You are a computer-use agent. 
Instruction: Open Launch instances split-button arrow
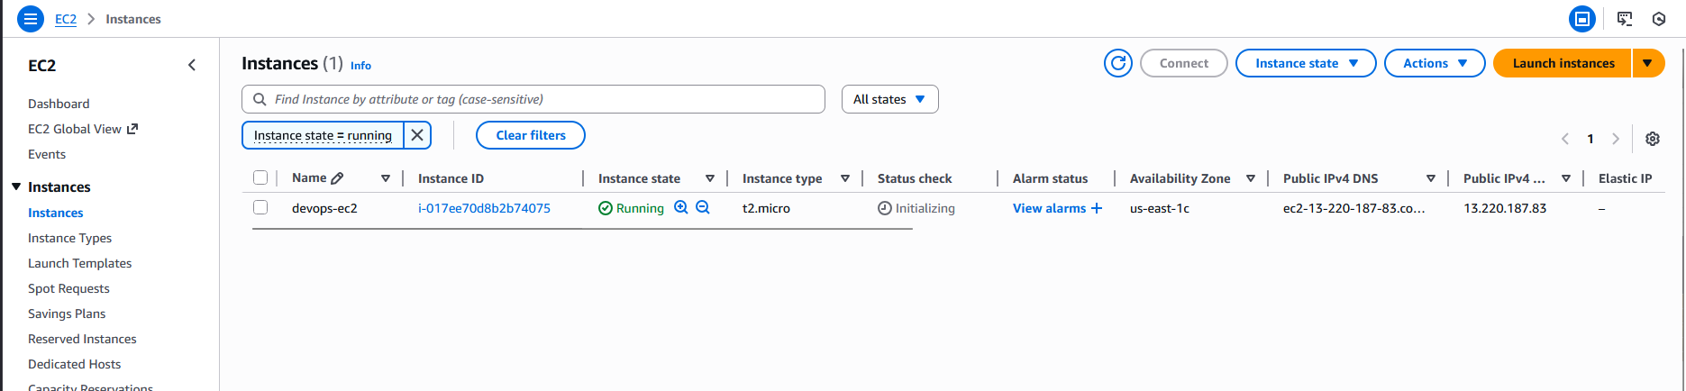tap(1647, 63)
